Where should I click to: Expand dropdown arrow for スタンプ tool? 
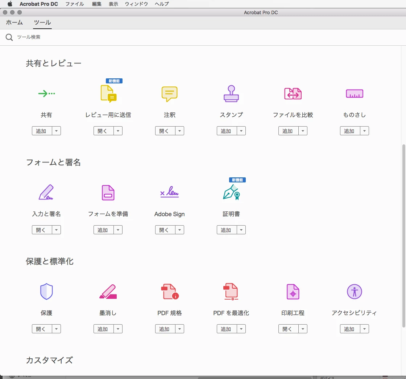click(x=241, y=131)
